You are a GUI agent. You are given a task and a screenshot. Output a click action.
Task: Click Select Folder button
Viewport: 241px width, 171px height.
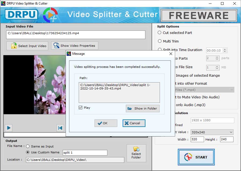tap(136, 153)
